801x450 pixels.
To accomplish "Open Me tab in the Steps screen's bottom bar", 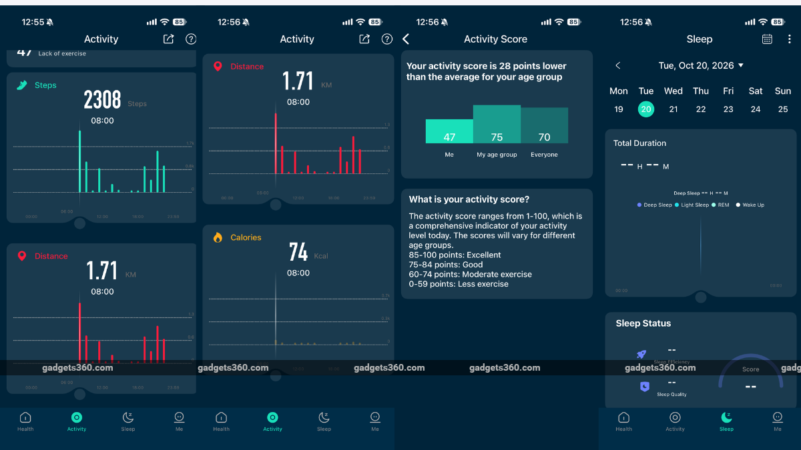I will coord(179,421).
